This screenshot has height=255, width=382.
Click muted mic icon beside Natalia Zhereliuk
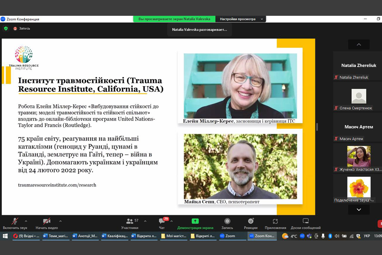click(336, 77)
